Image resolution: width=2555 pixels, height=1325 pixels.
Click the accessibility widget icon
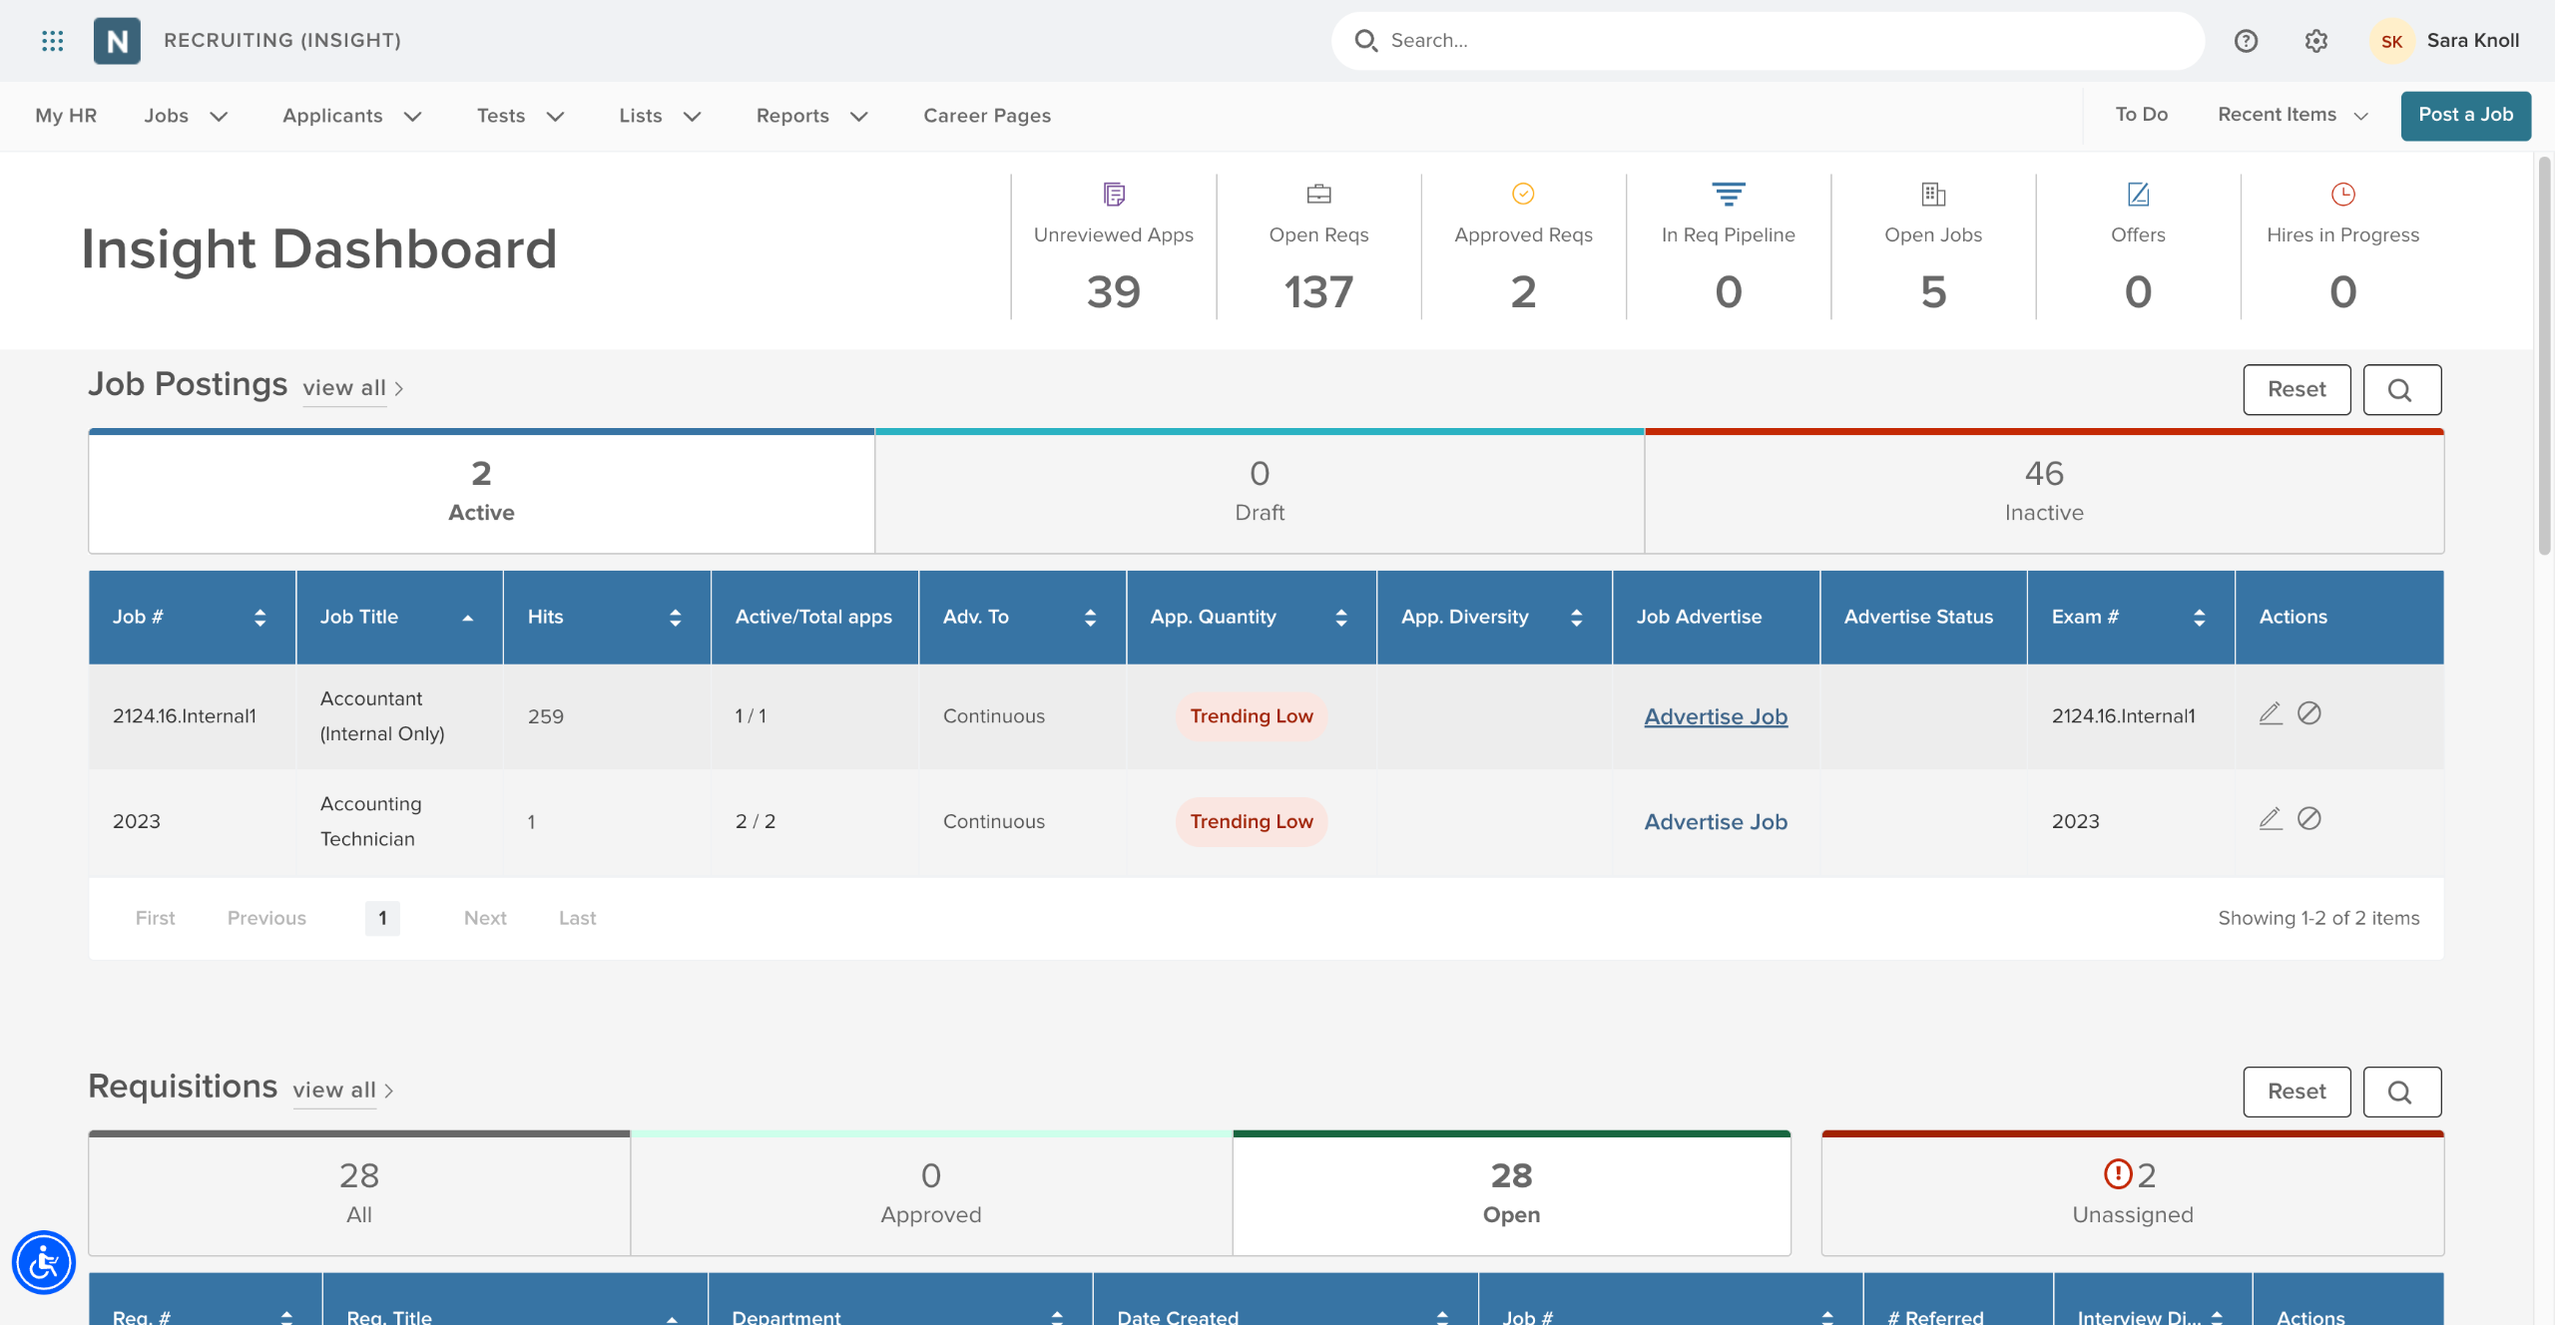(44, 1262)
